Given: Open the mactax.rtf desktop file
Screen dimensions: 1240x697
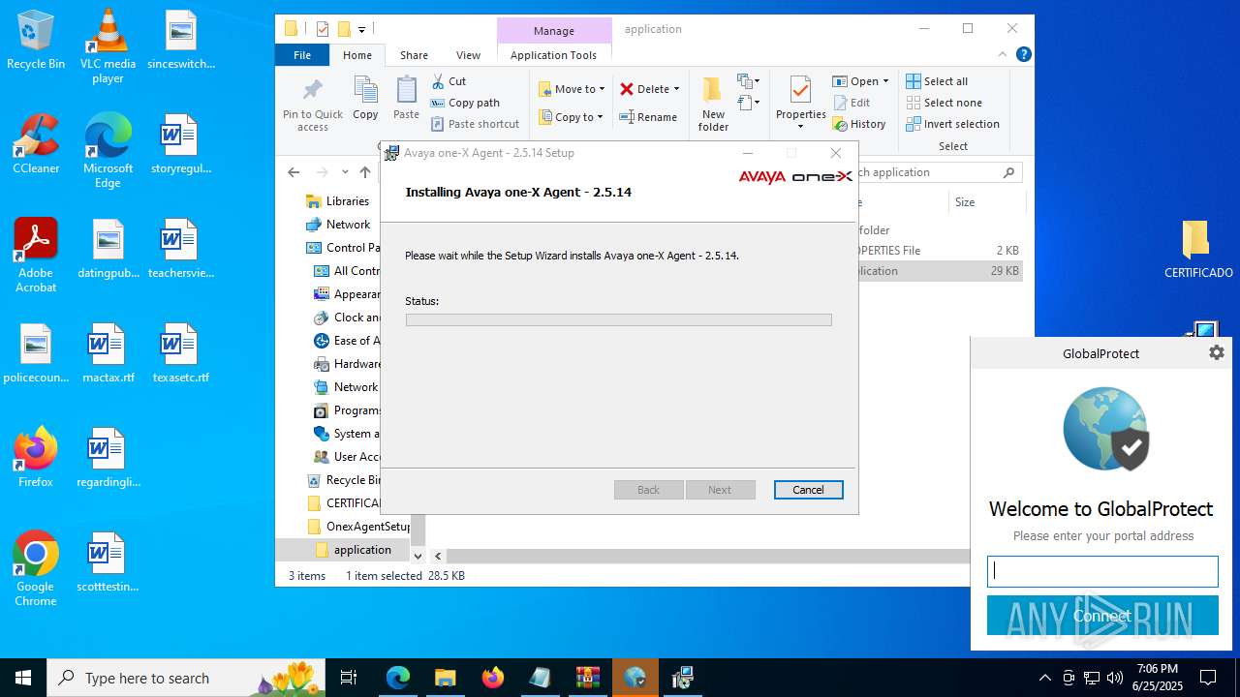Looking at the screenshot, I should [108, 353].
